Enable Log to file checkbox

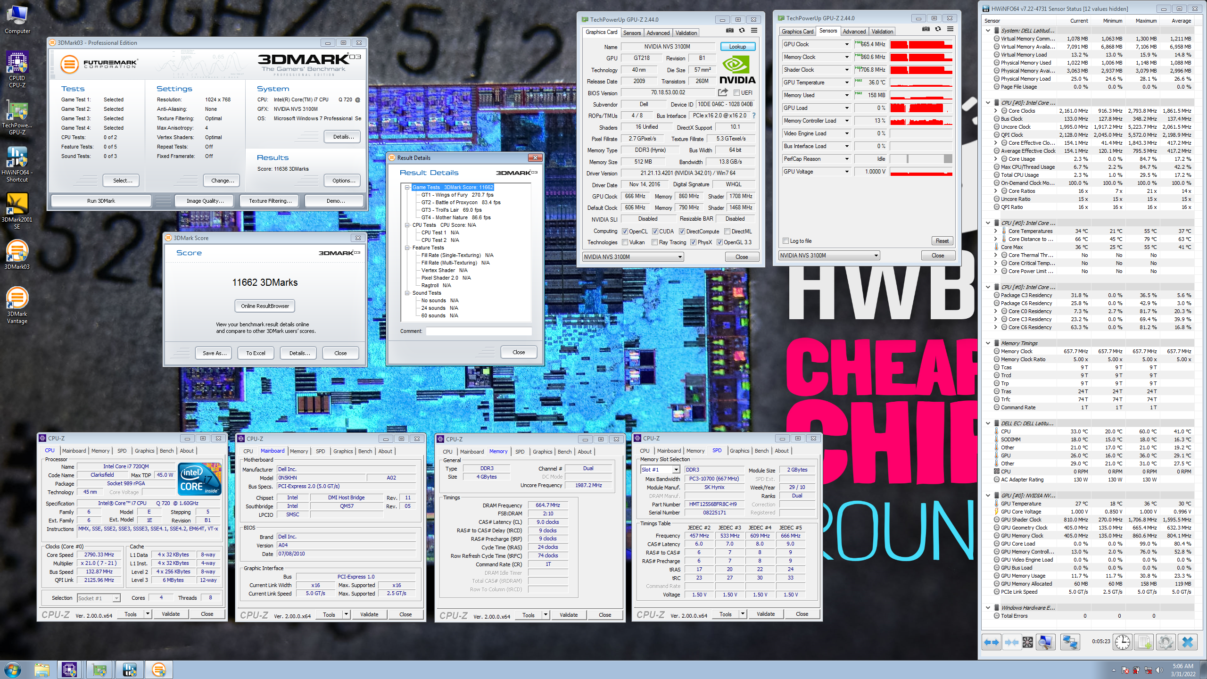785,241
